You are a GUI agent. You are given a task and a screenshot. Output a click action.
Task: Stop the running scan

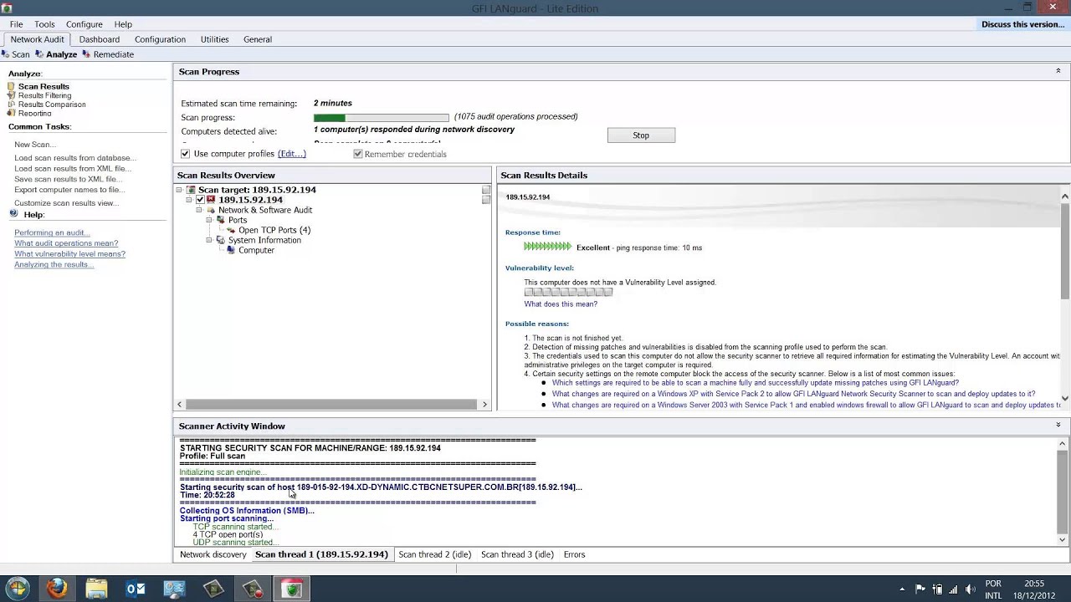tap(641, 135)
